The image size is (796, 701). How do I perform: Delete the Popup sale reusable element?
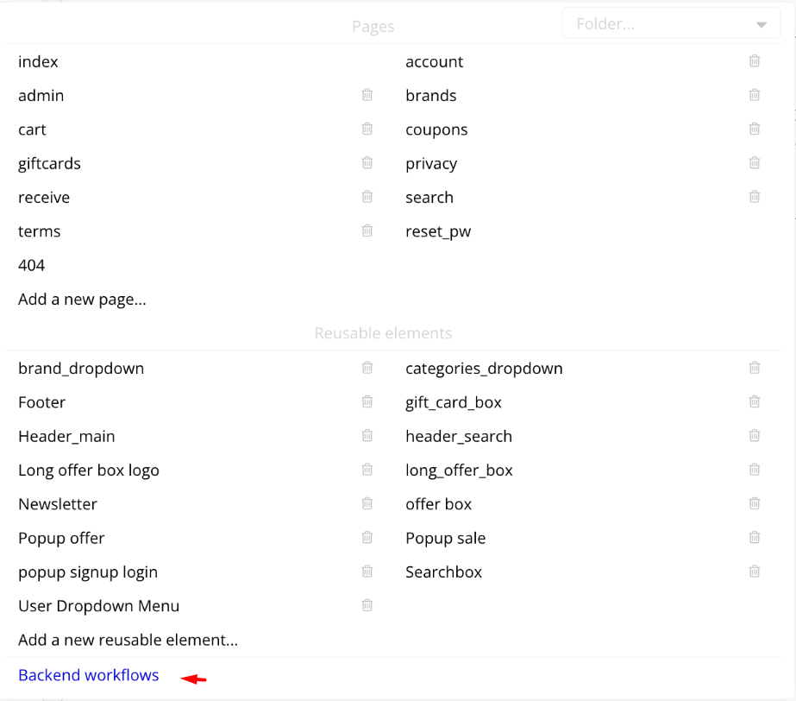(755, 537)
